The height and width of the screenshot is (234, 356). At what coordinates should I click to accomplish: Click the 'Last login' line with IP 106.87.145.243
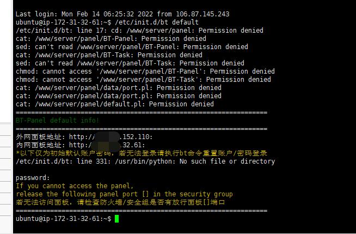122,14
